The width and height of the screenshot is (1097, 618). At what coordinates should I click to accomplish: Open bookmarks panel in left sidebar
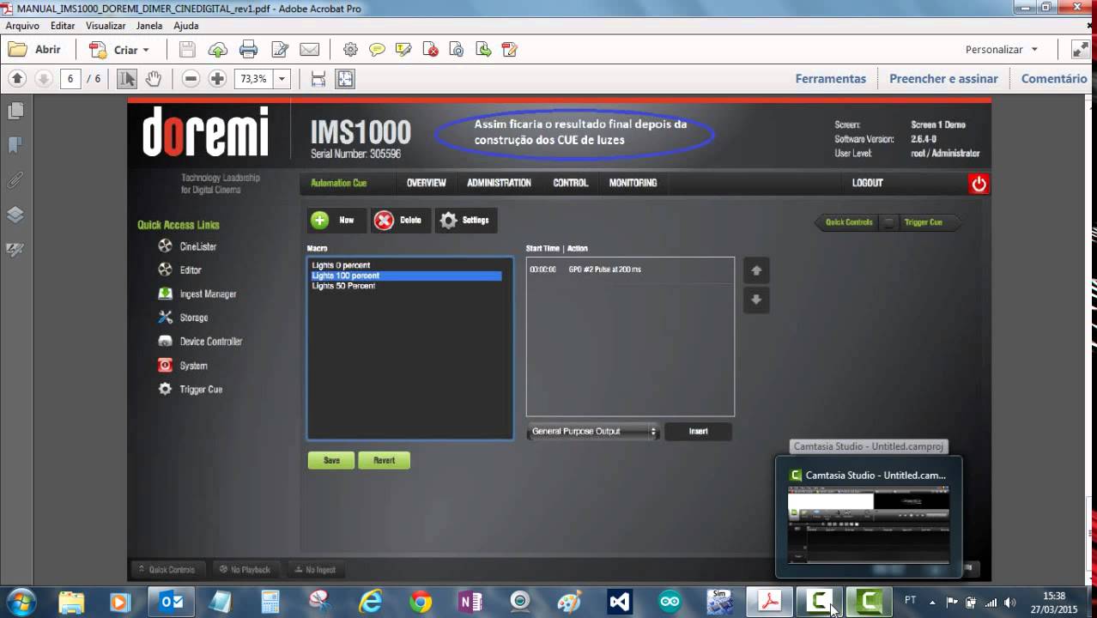pos(15,145)
